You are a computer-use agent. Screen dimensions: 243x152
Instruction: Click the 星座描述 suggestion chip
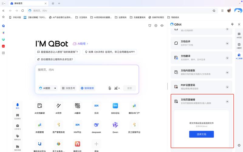click(x=57, y=52)
